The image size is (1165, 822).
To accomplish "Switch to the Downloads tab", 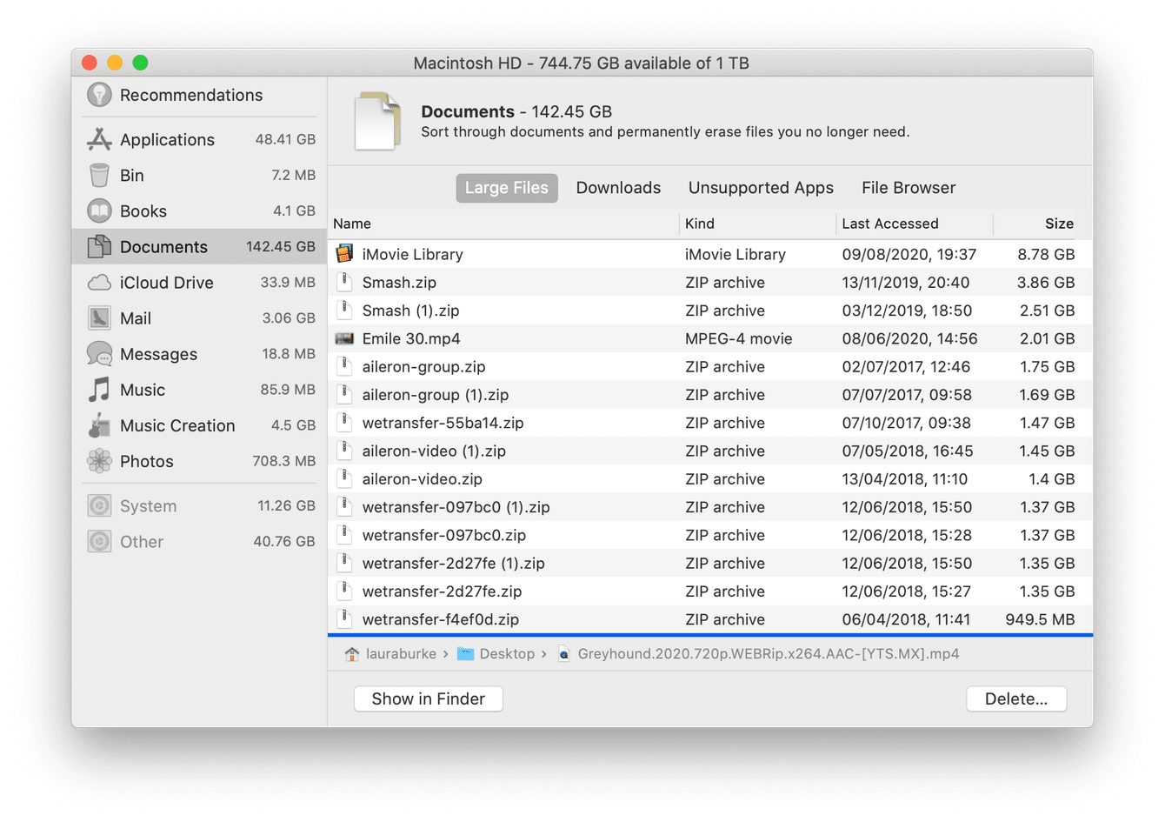I will [x=618, y=188].
